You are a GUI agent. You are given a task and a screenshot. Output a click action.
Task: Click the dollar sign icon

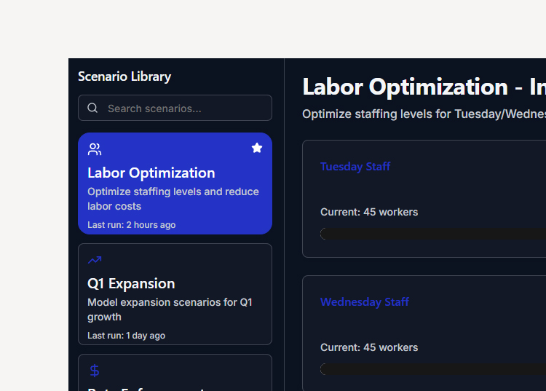point(95,371)
